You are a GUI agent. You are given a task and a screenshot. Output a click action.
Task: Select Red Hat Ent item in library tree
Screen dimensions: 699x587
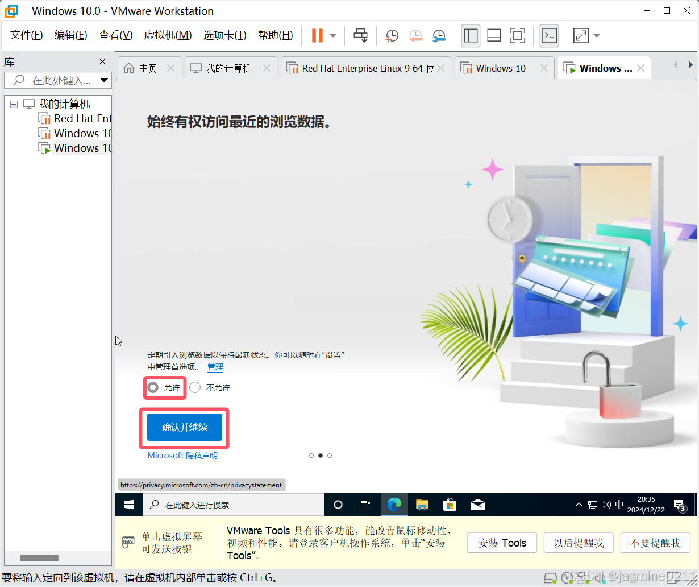[74, 118]
